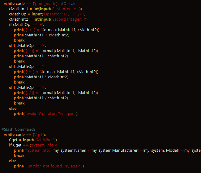Click the "elif cMathOp == '*':" line
The image size is (201, 173).
(x=28, y=67)
